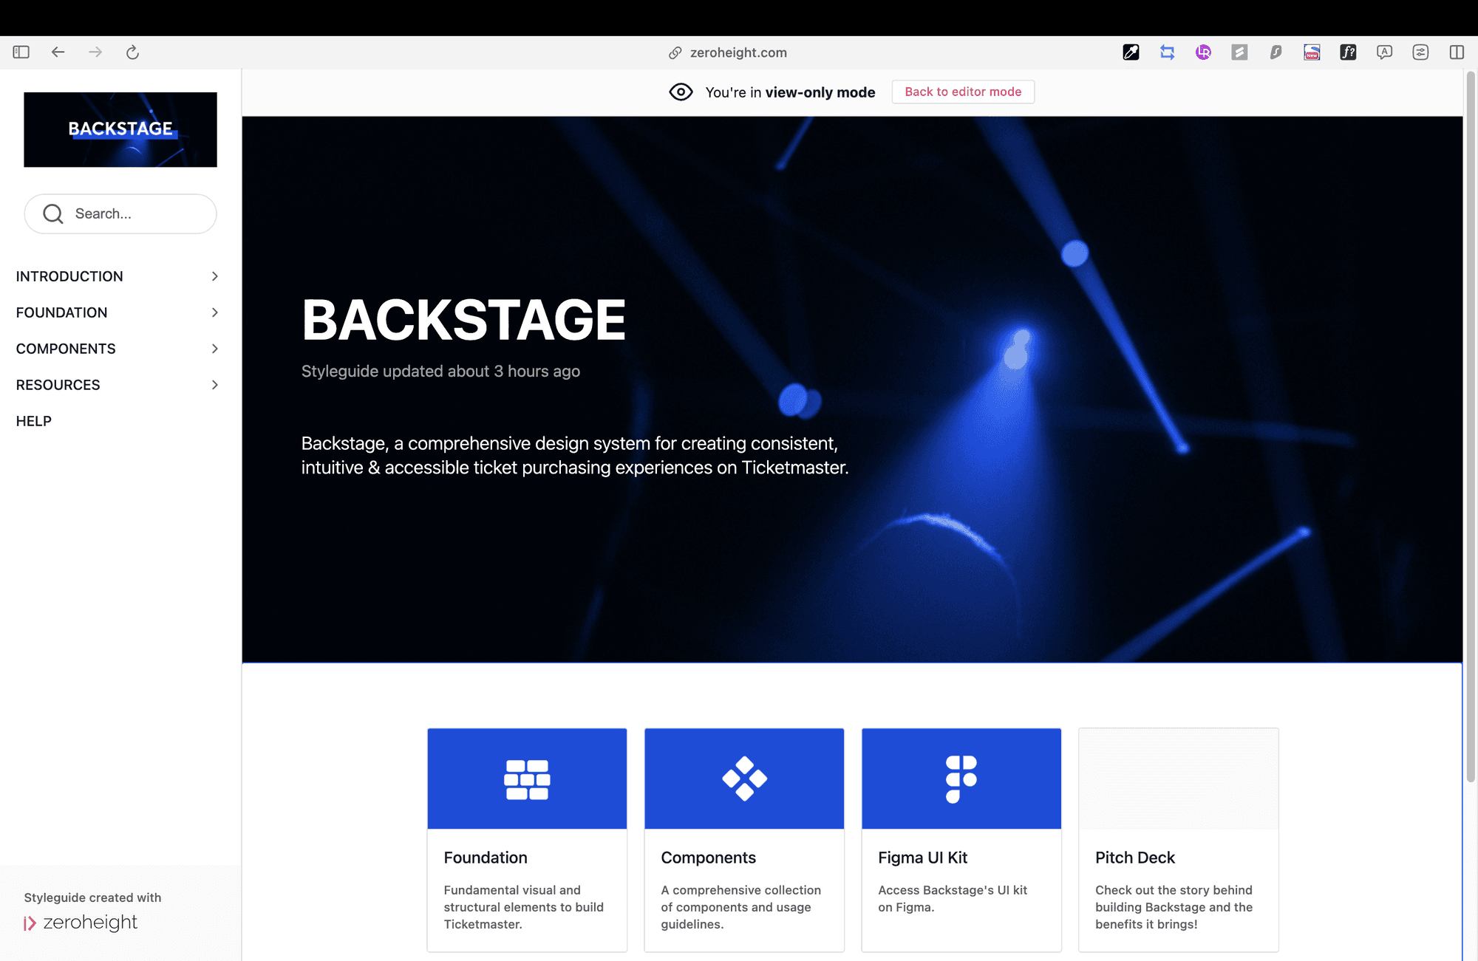The width and height of the screenshot is (1478, 961).
Task: Expand the RESOURCES section chevron
Action: coord(214,385)
